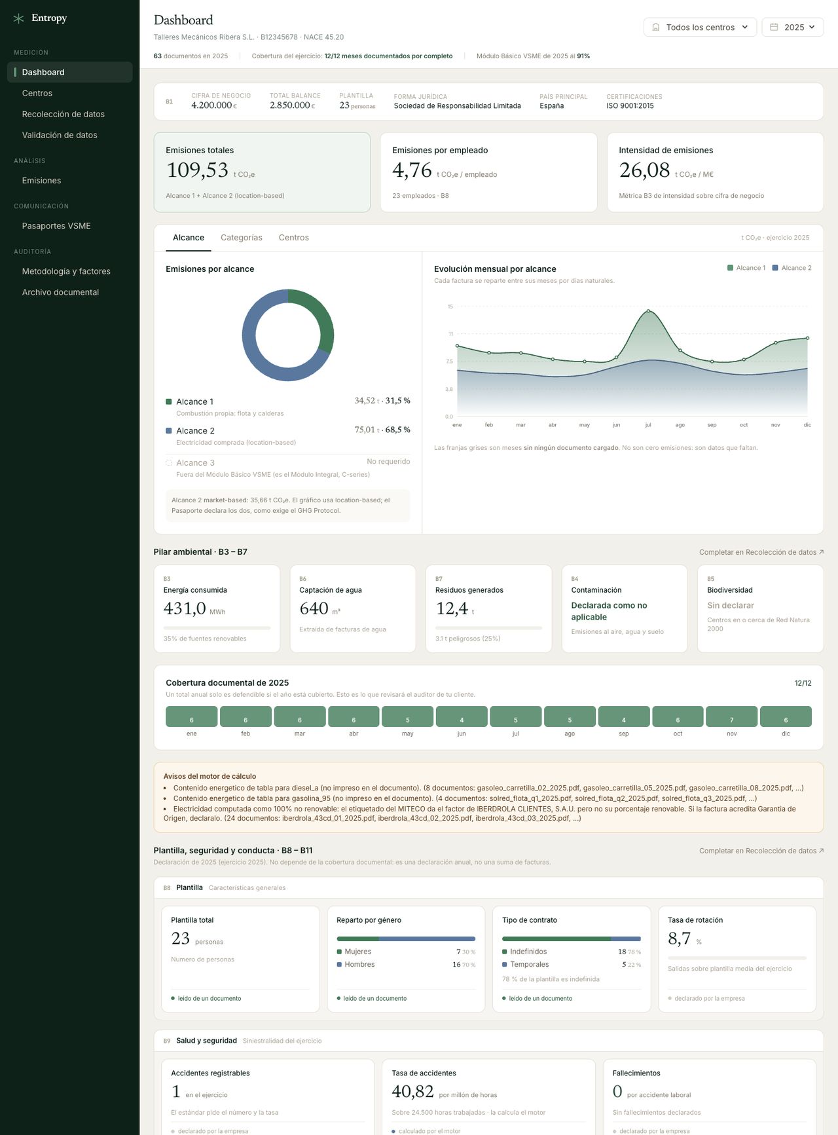Click the Tasa de rotación progress bar

point(737,958)
